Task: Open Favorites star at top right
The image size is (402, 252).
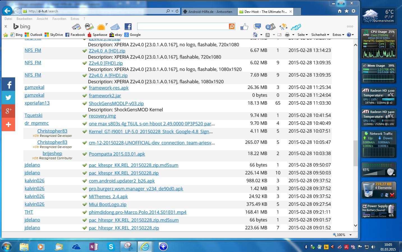Action: [347, 11]
